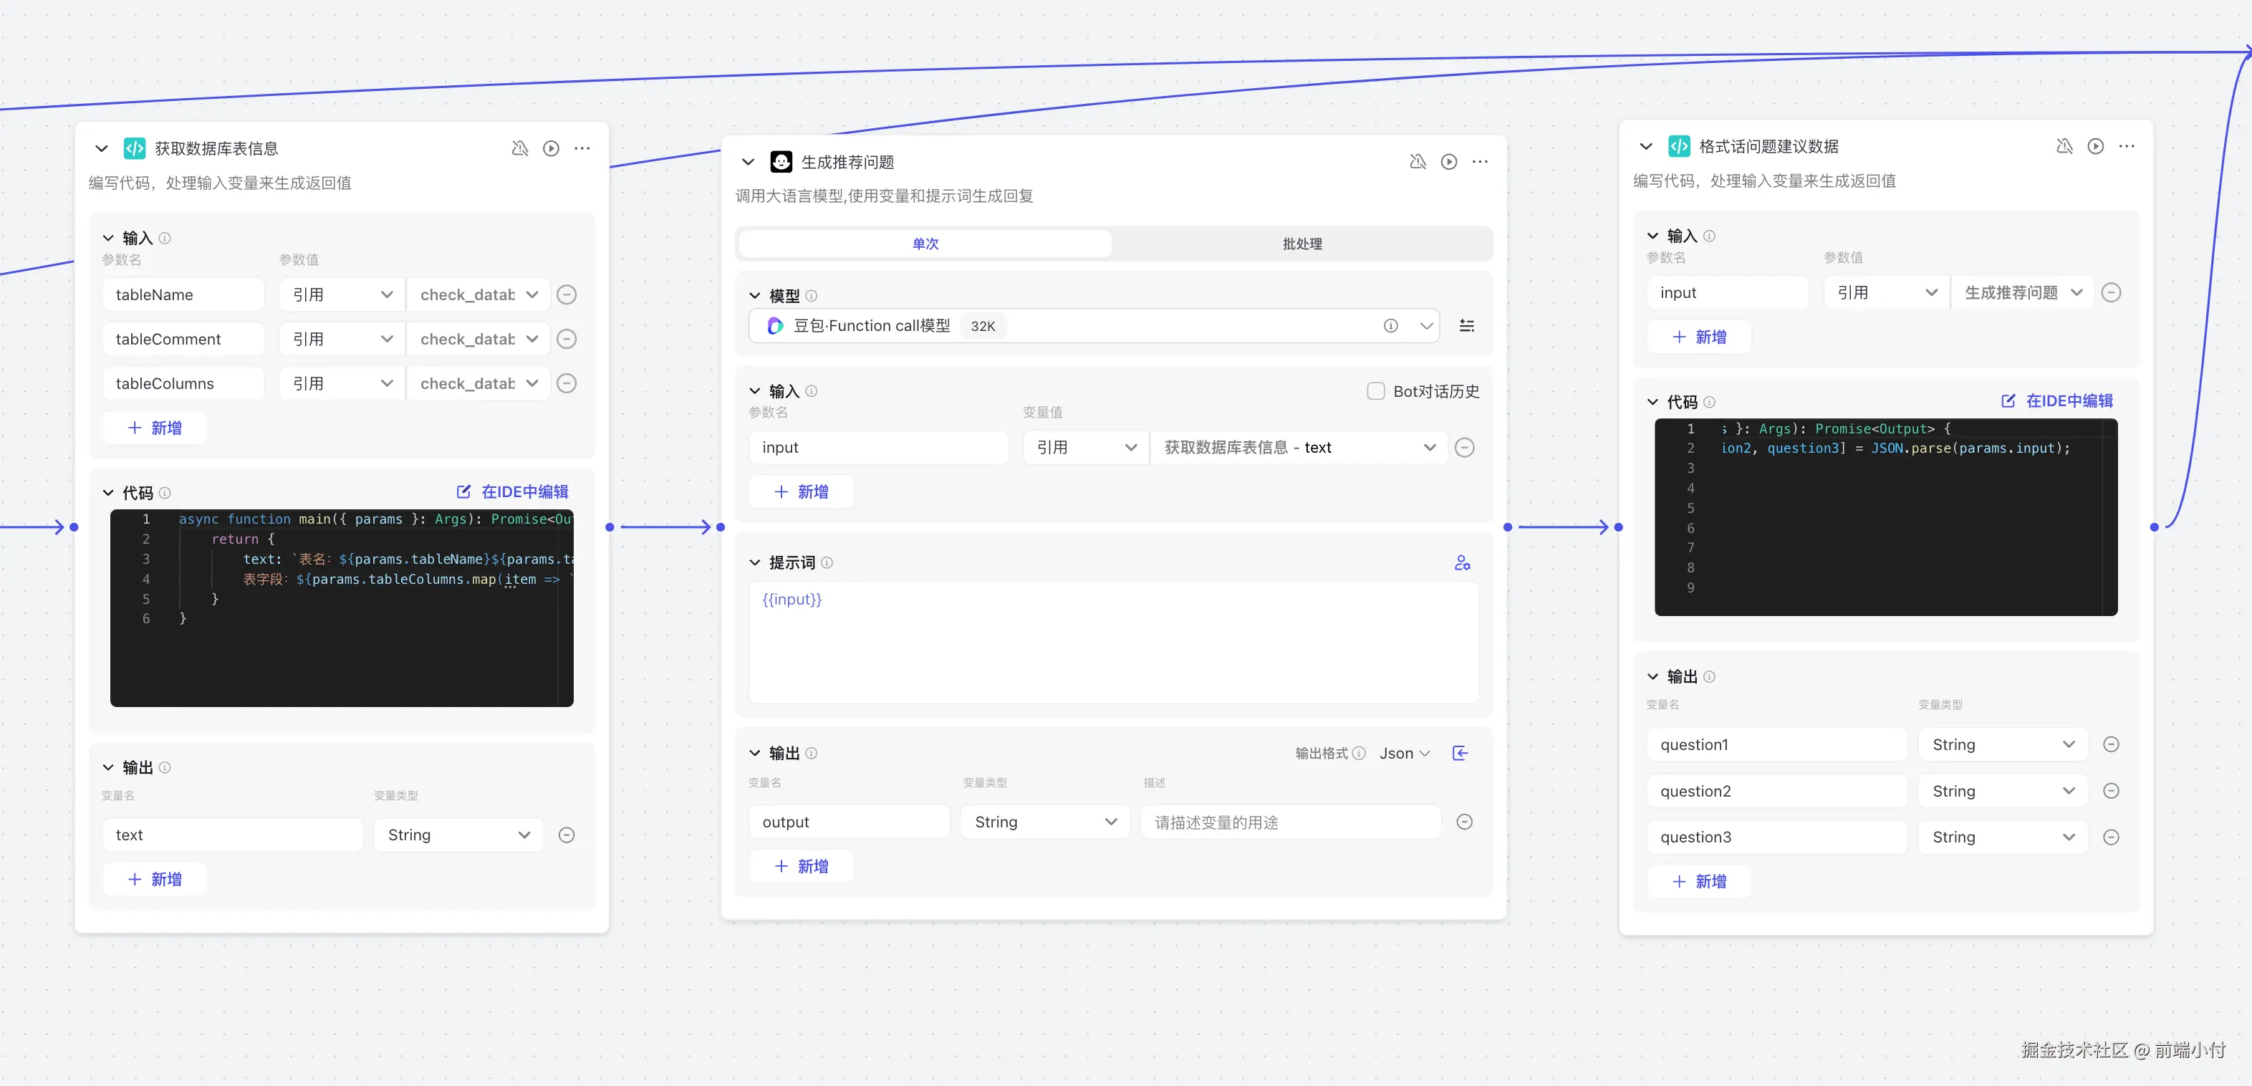Collapse 代码 section in 获取数据库表信息
The width and height of the screenshot is (2252, 1086).
[108, 493]
